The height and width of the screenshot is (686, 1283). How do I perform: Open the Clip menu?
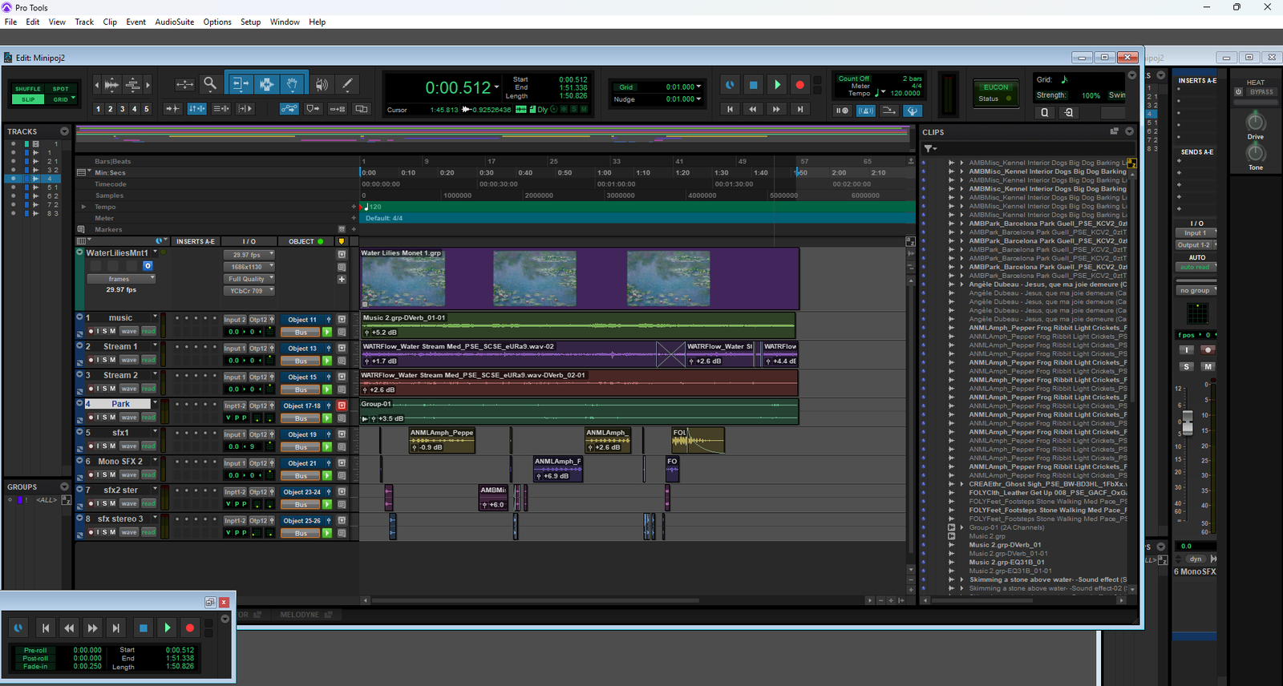(110, 22)
